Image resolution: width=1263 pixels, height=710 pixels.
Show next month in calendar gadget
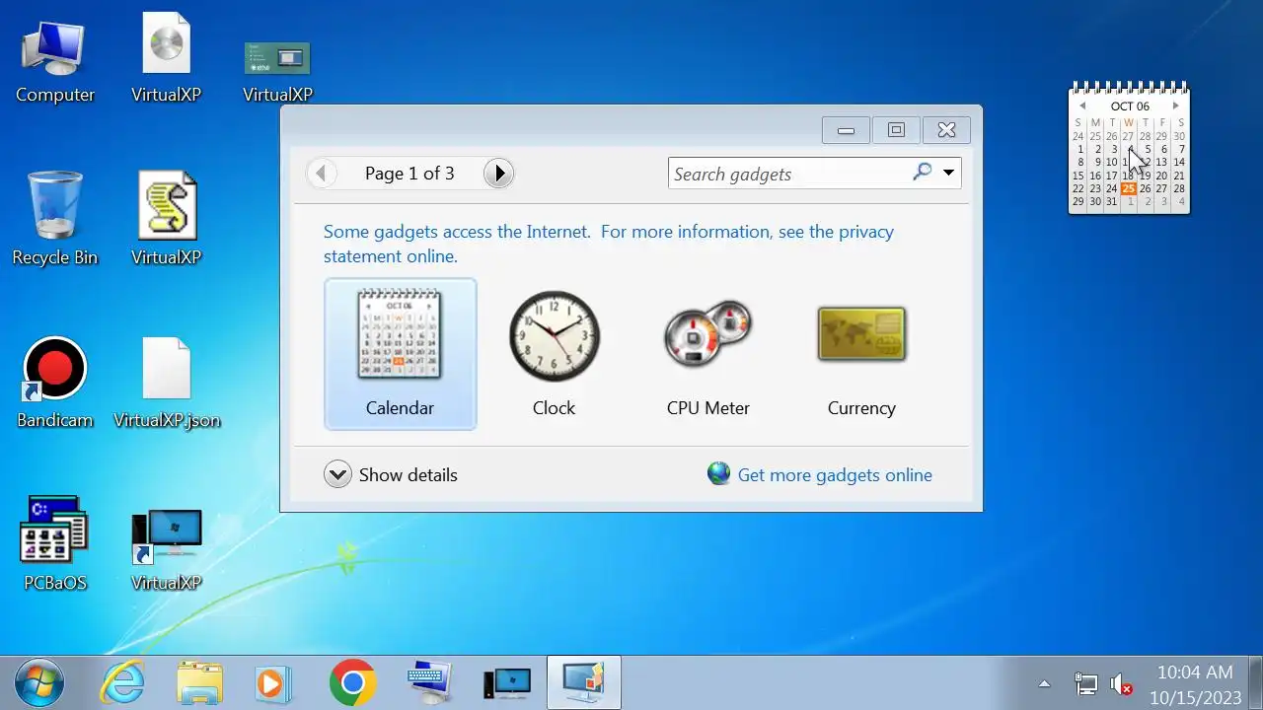[x=1175, y=106]
